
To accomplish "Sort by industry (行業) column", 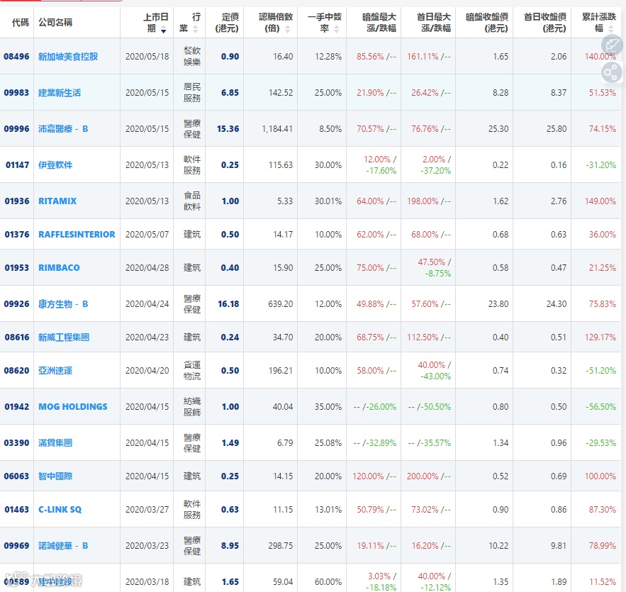I will pos(195,29).
